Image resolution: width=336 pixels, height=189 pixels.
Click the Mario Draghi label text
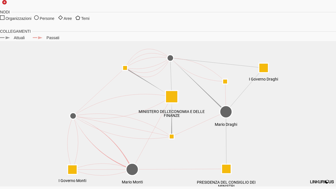[226, 124]
